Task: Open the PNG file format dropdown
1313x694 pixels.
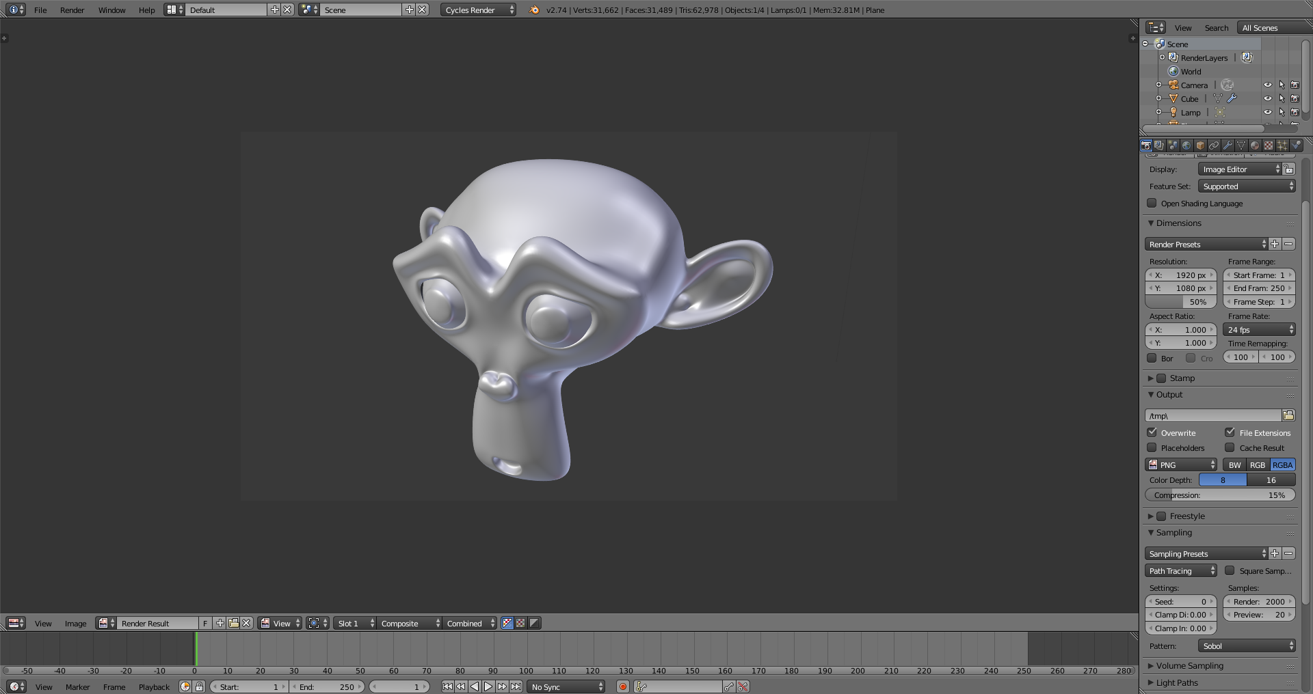Action: [x=1181, y=464]
